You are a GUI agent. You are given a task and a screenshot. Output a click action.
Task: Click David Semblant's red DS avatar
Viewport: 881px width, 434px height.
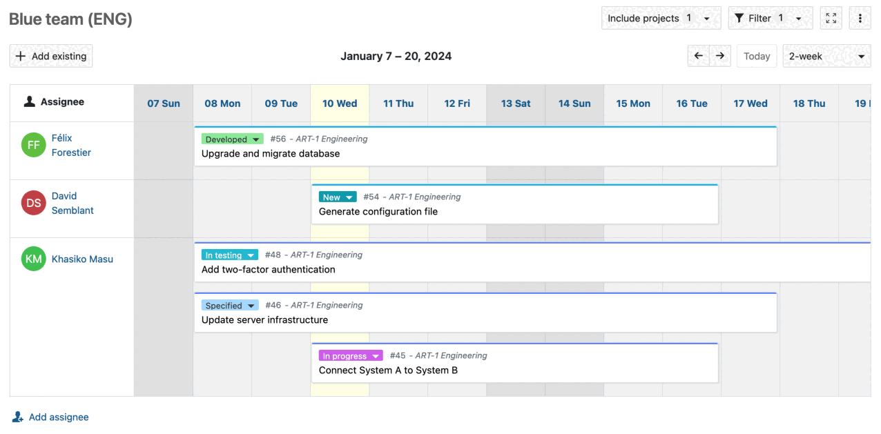(x=33, y=203)
